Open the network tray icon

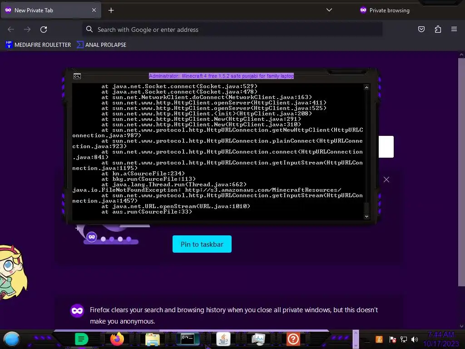404,339
